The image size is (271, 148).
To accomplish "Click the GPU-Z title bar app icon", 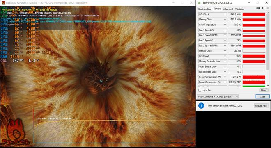I will (199, 3).
